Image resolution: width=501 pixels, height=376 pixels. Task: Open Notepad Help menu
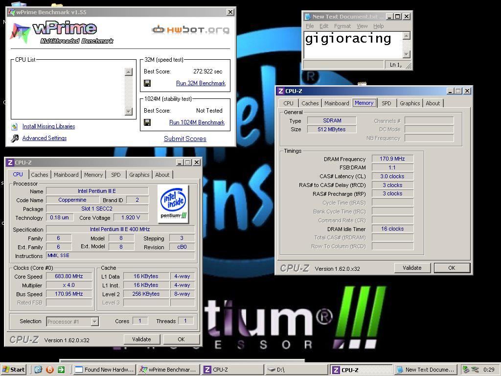pyautogui.click(x=378, y=26)
